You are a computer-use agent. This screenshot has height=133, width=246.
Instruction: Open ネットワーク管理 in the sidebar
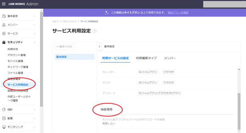tap(18, 67)
